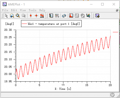The image size is (120, 98).
Task: Click the X: Time [s] axis label
Action: point(63,89)
